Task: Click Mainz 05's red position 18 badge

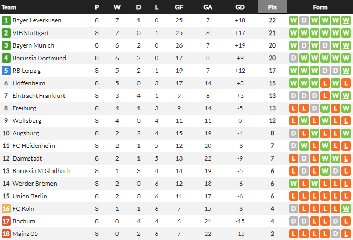Action: tap(6, 234)
